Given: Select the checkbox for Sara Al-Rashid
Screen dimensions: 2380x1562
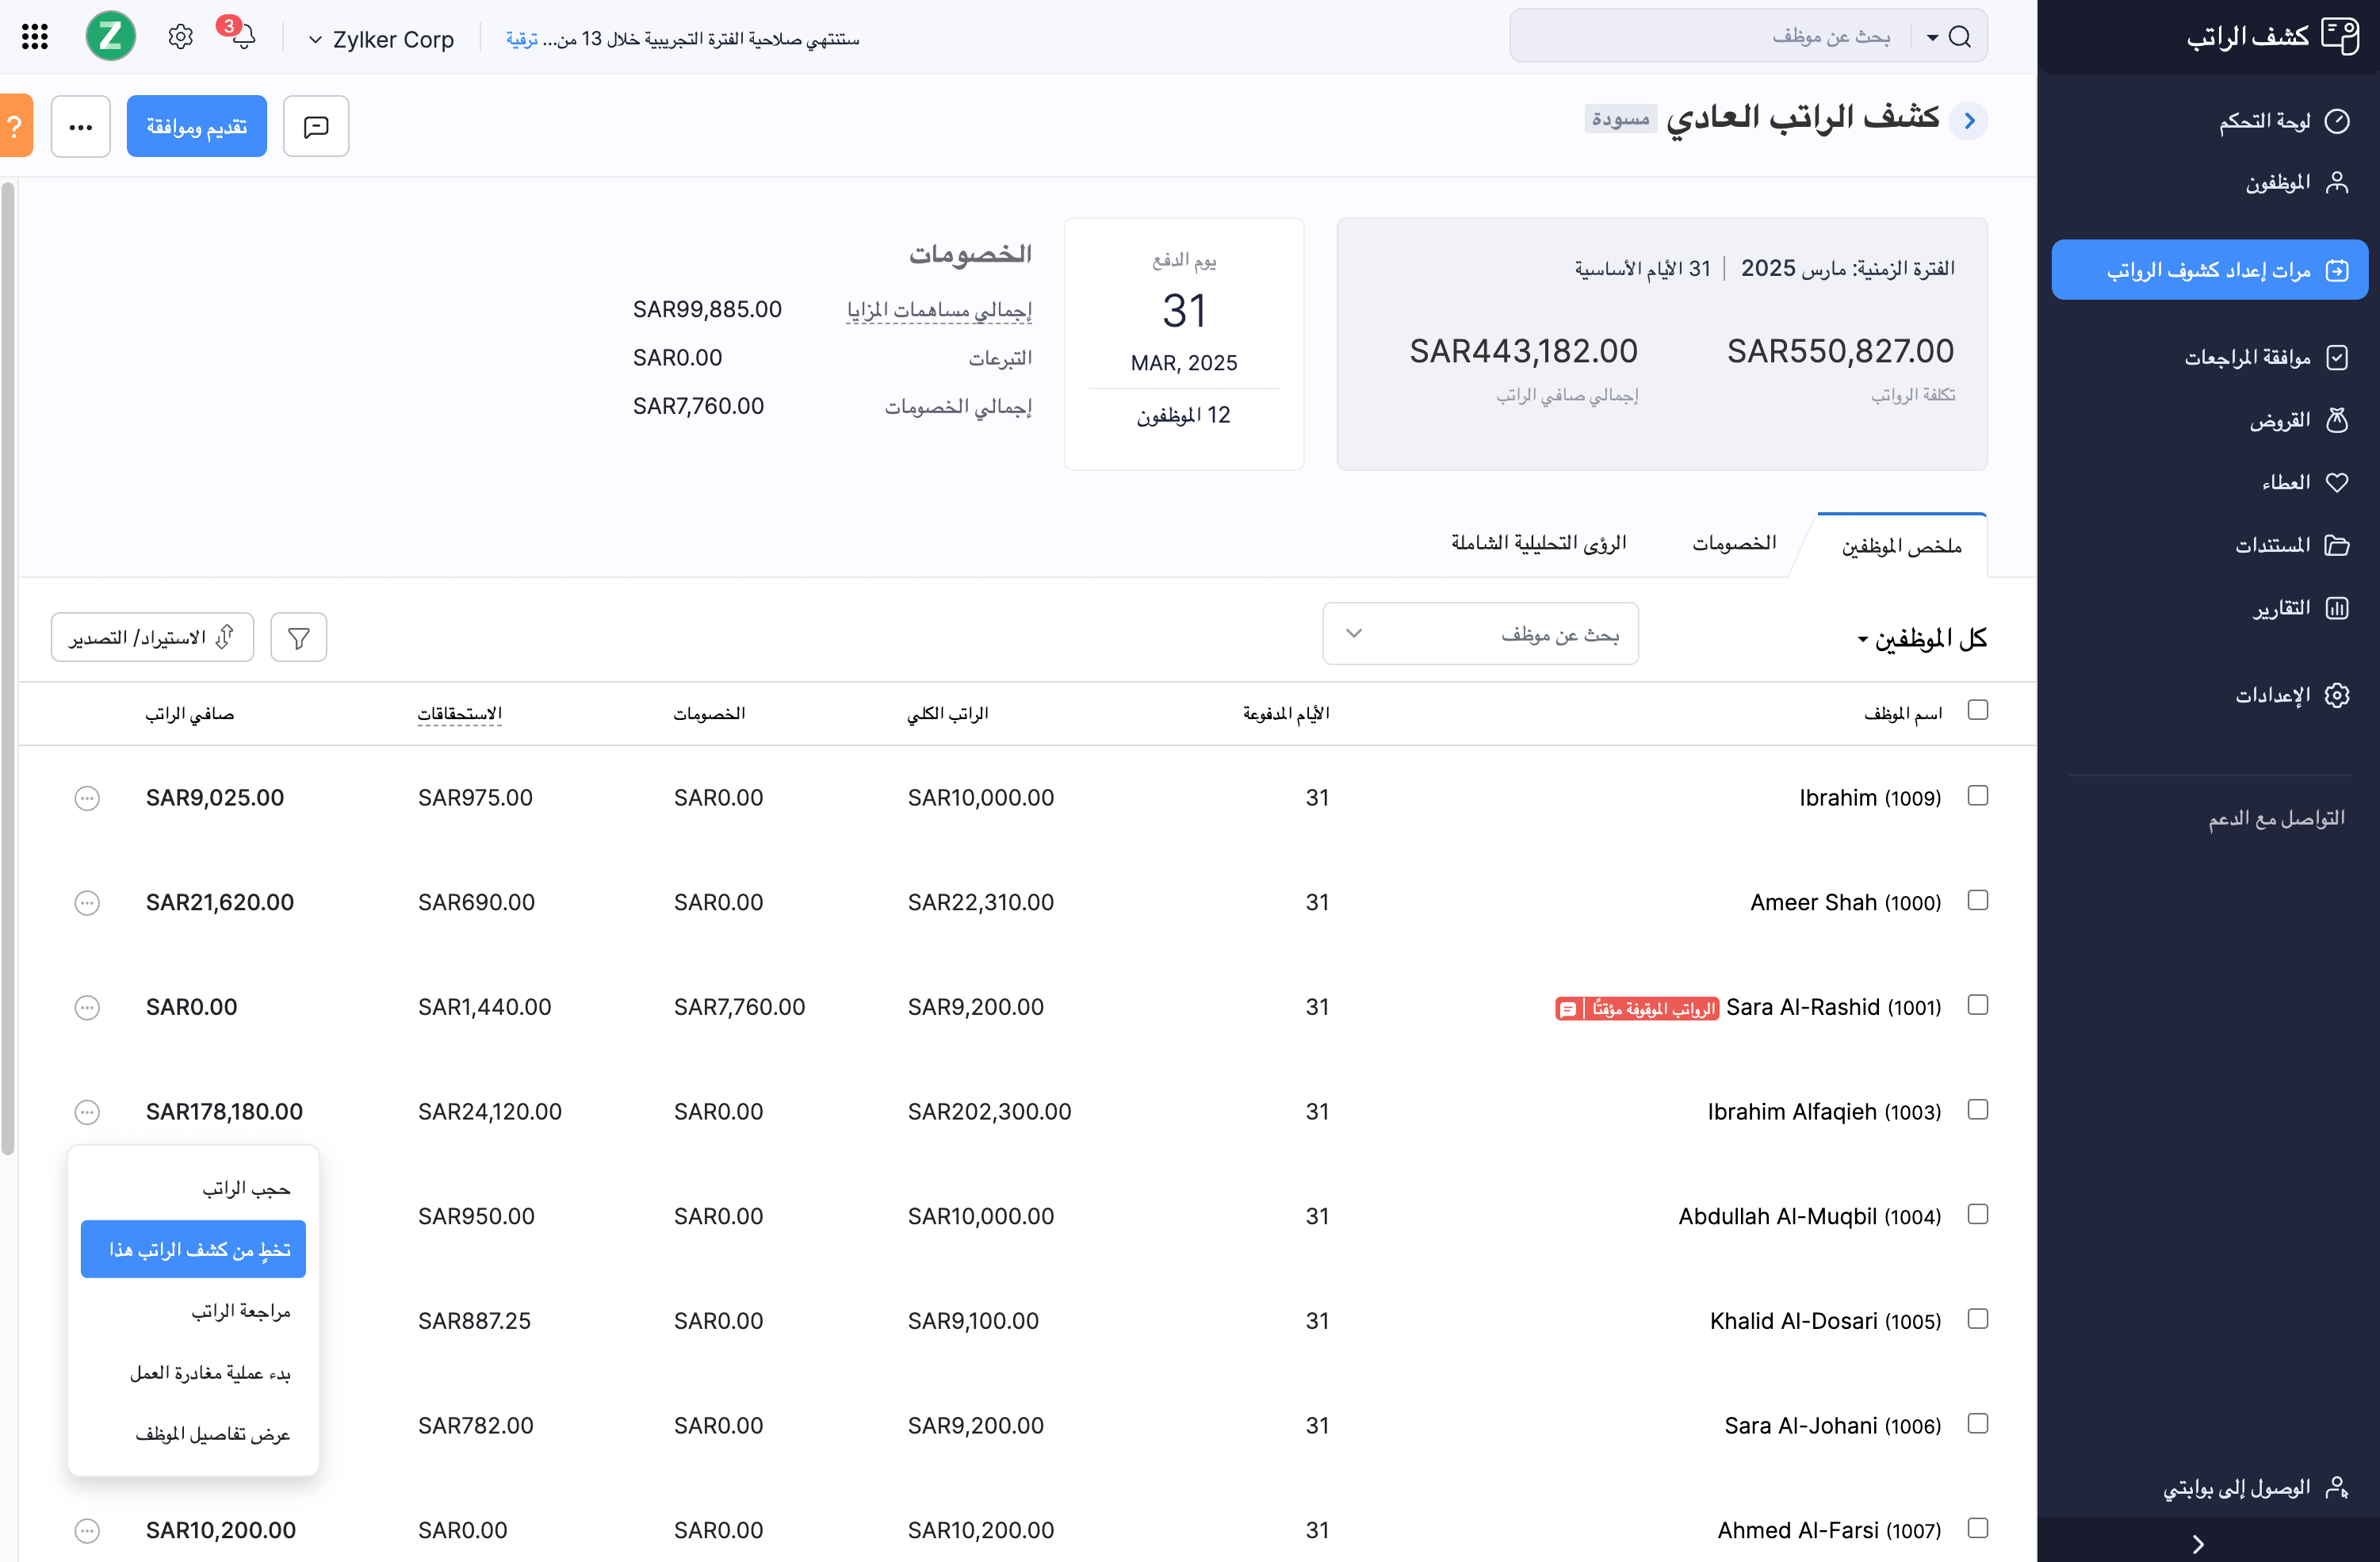Looking at the screenshot, I should [x=1977, y=1005].
